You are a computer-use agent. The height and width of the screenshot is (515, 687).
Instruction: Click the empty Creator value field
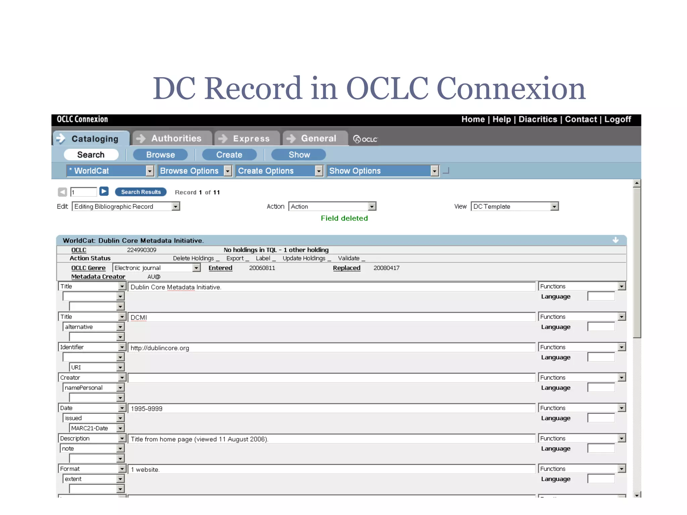(x=331, y=378)
